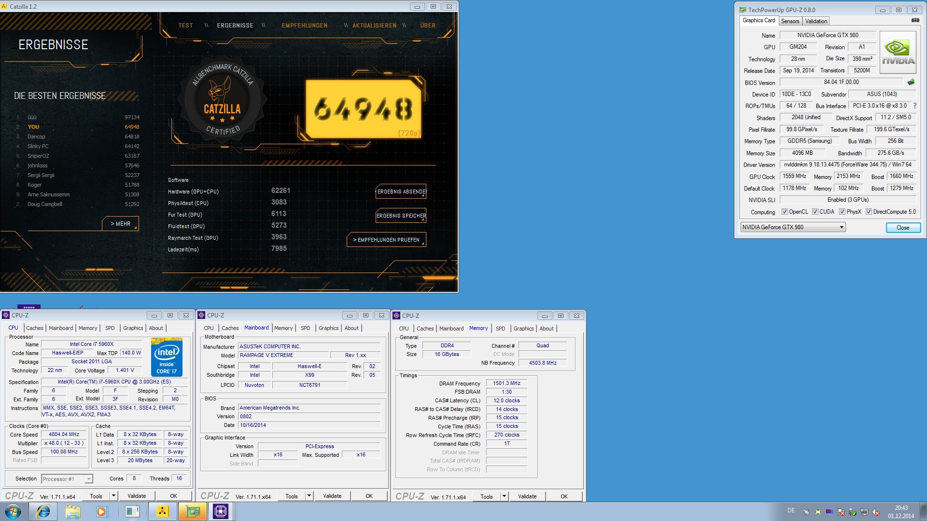Save BIOS using chip icon in GPU-Z

click(x=911, y=82)
